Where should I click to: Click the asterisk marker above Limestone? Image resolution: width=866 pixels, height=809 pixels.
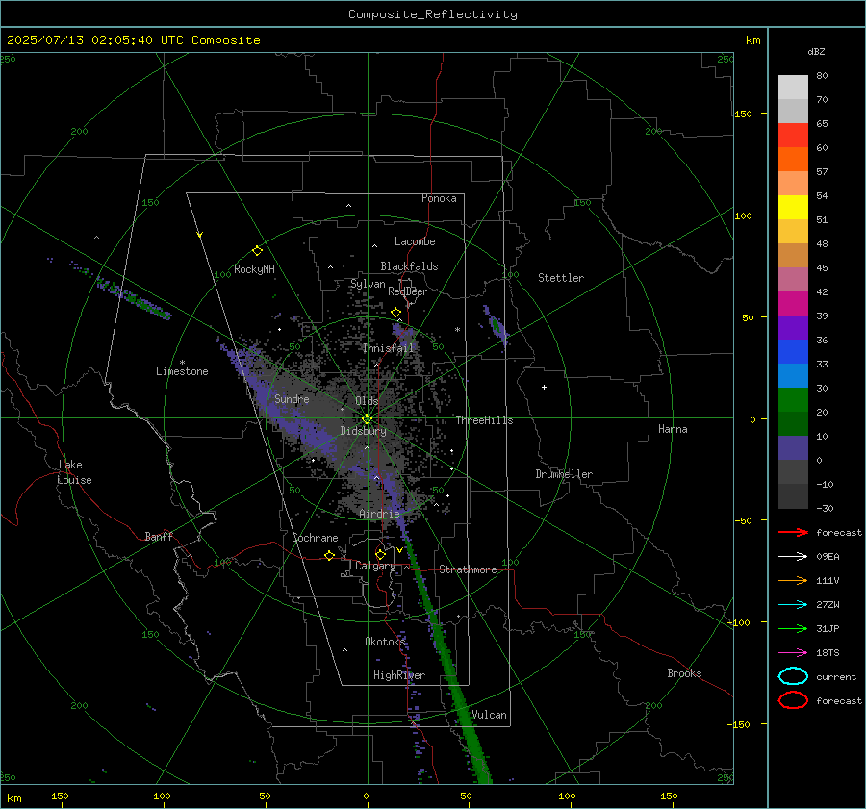(182, 363)
